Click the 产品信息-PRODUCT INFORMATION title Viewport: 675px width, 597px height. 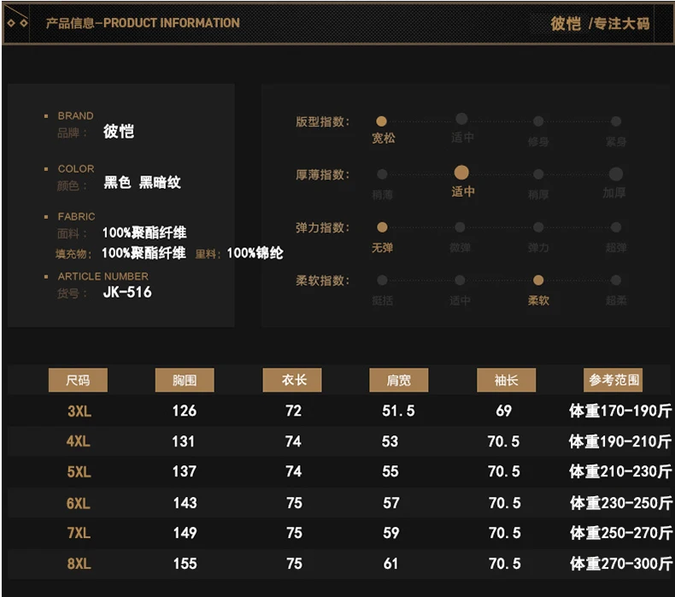coord(143,23)
